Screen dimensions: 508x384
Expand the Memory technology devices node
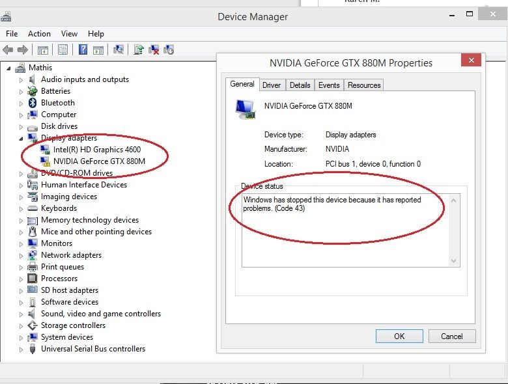pyautogui.click(x=21, y=221)
